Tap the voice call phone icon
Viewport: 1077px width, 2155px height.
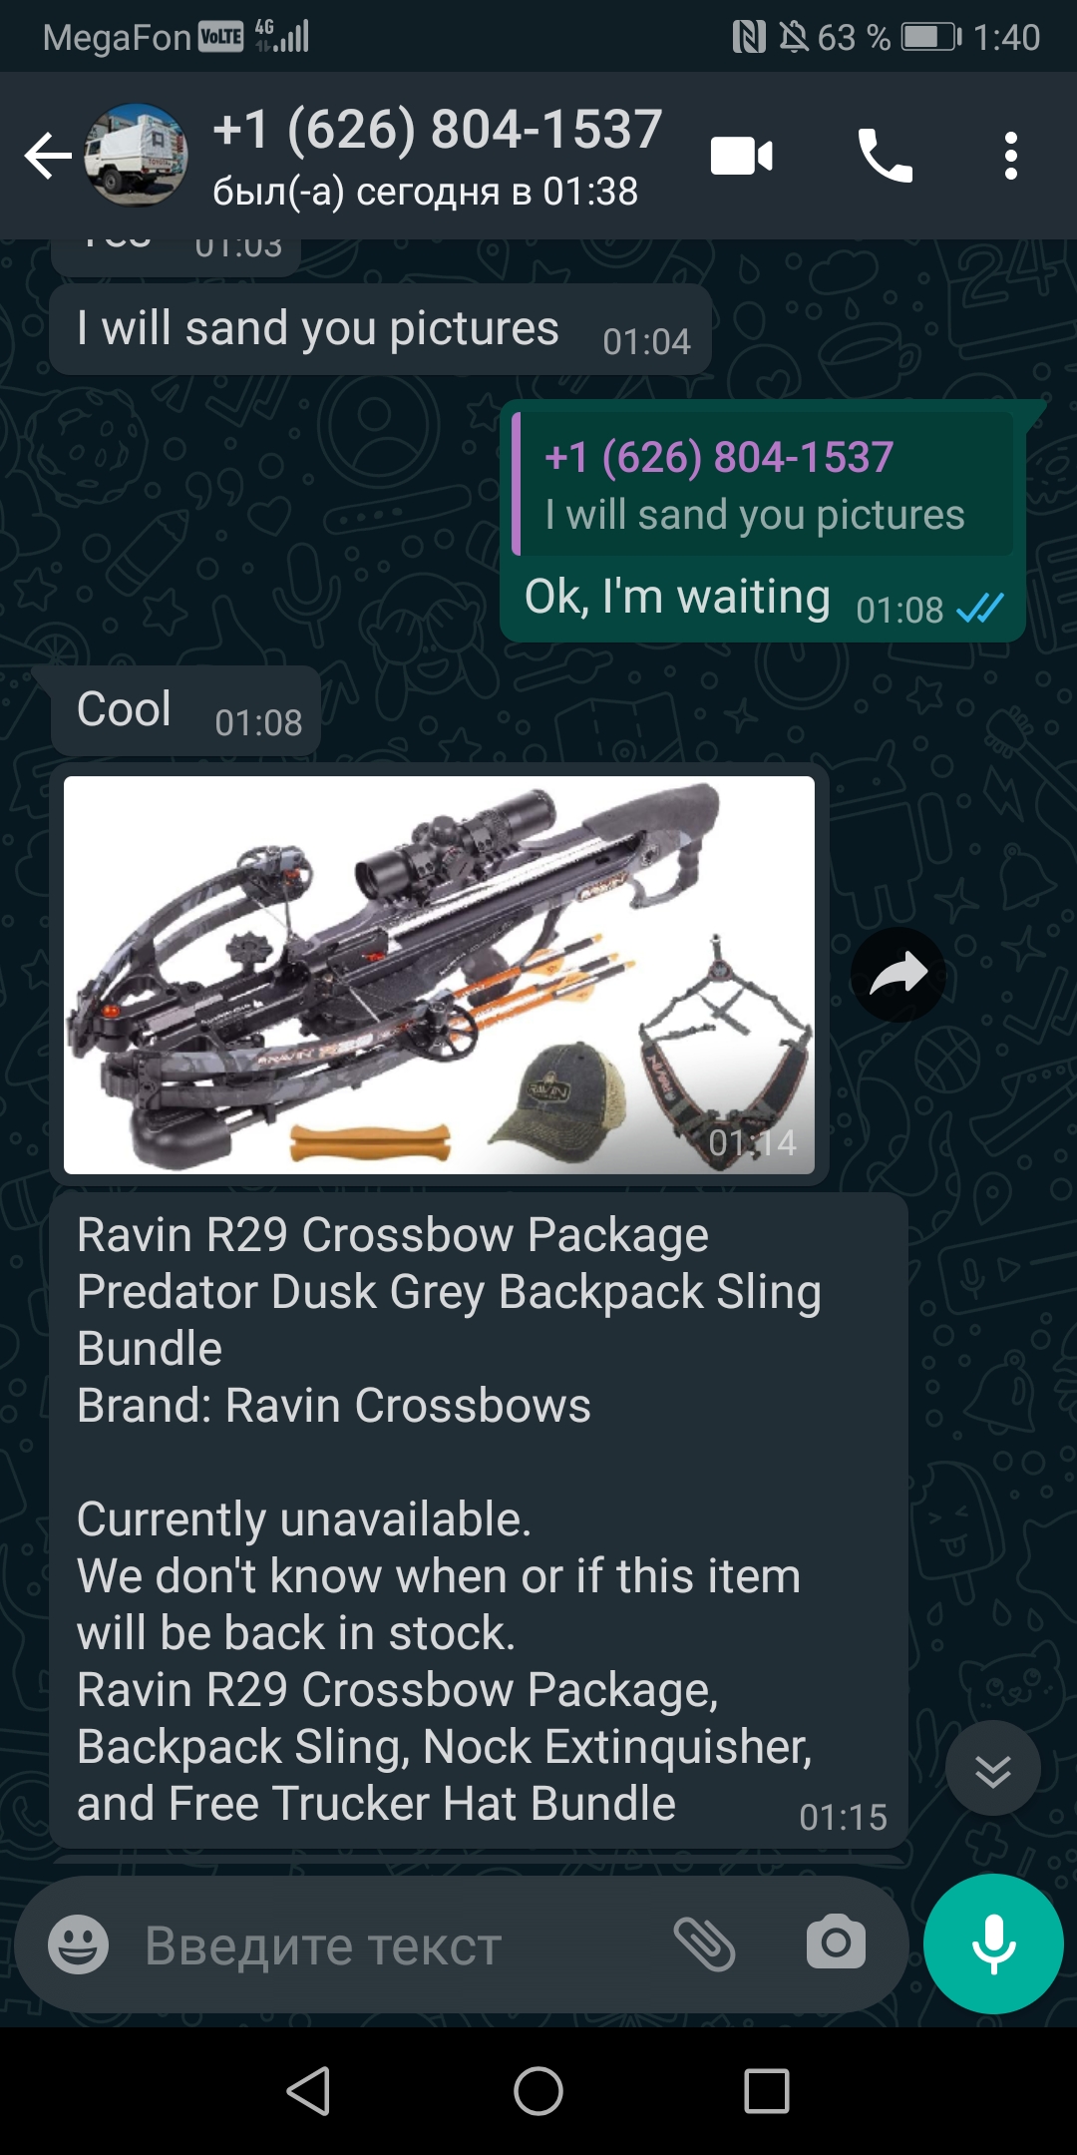(x=885, y=156)
